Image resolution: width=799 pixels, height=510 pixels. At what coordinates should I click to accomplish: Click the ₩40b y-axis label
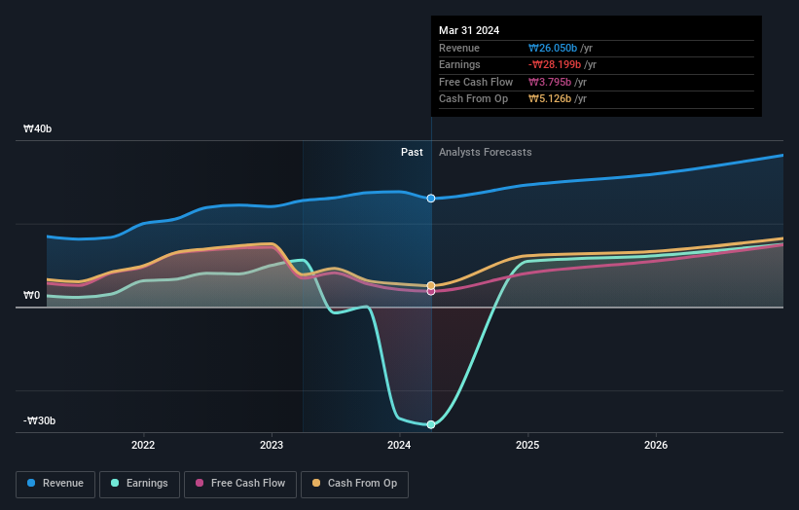point(38,128)
